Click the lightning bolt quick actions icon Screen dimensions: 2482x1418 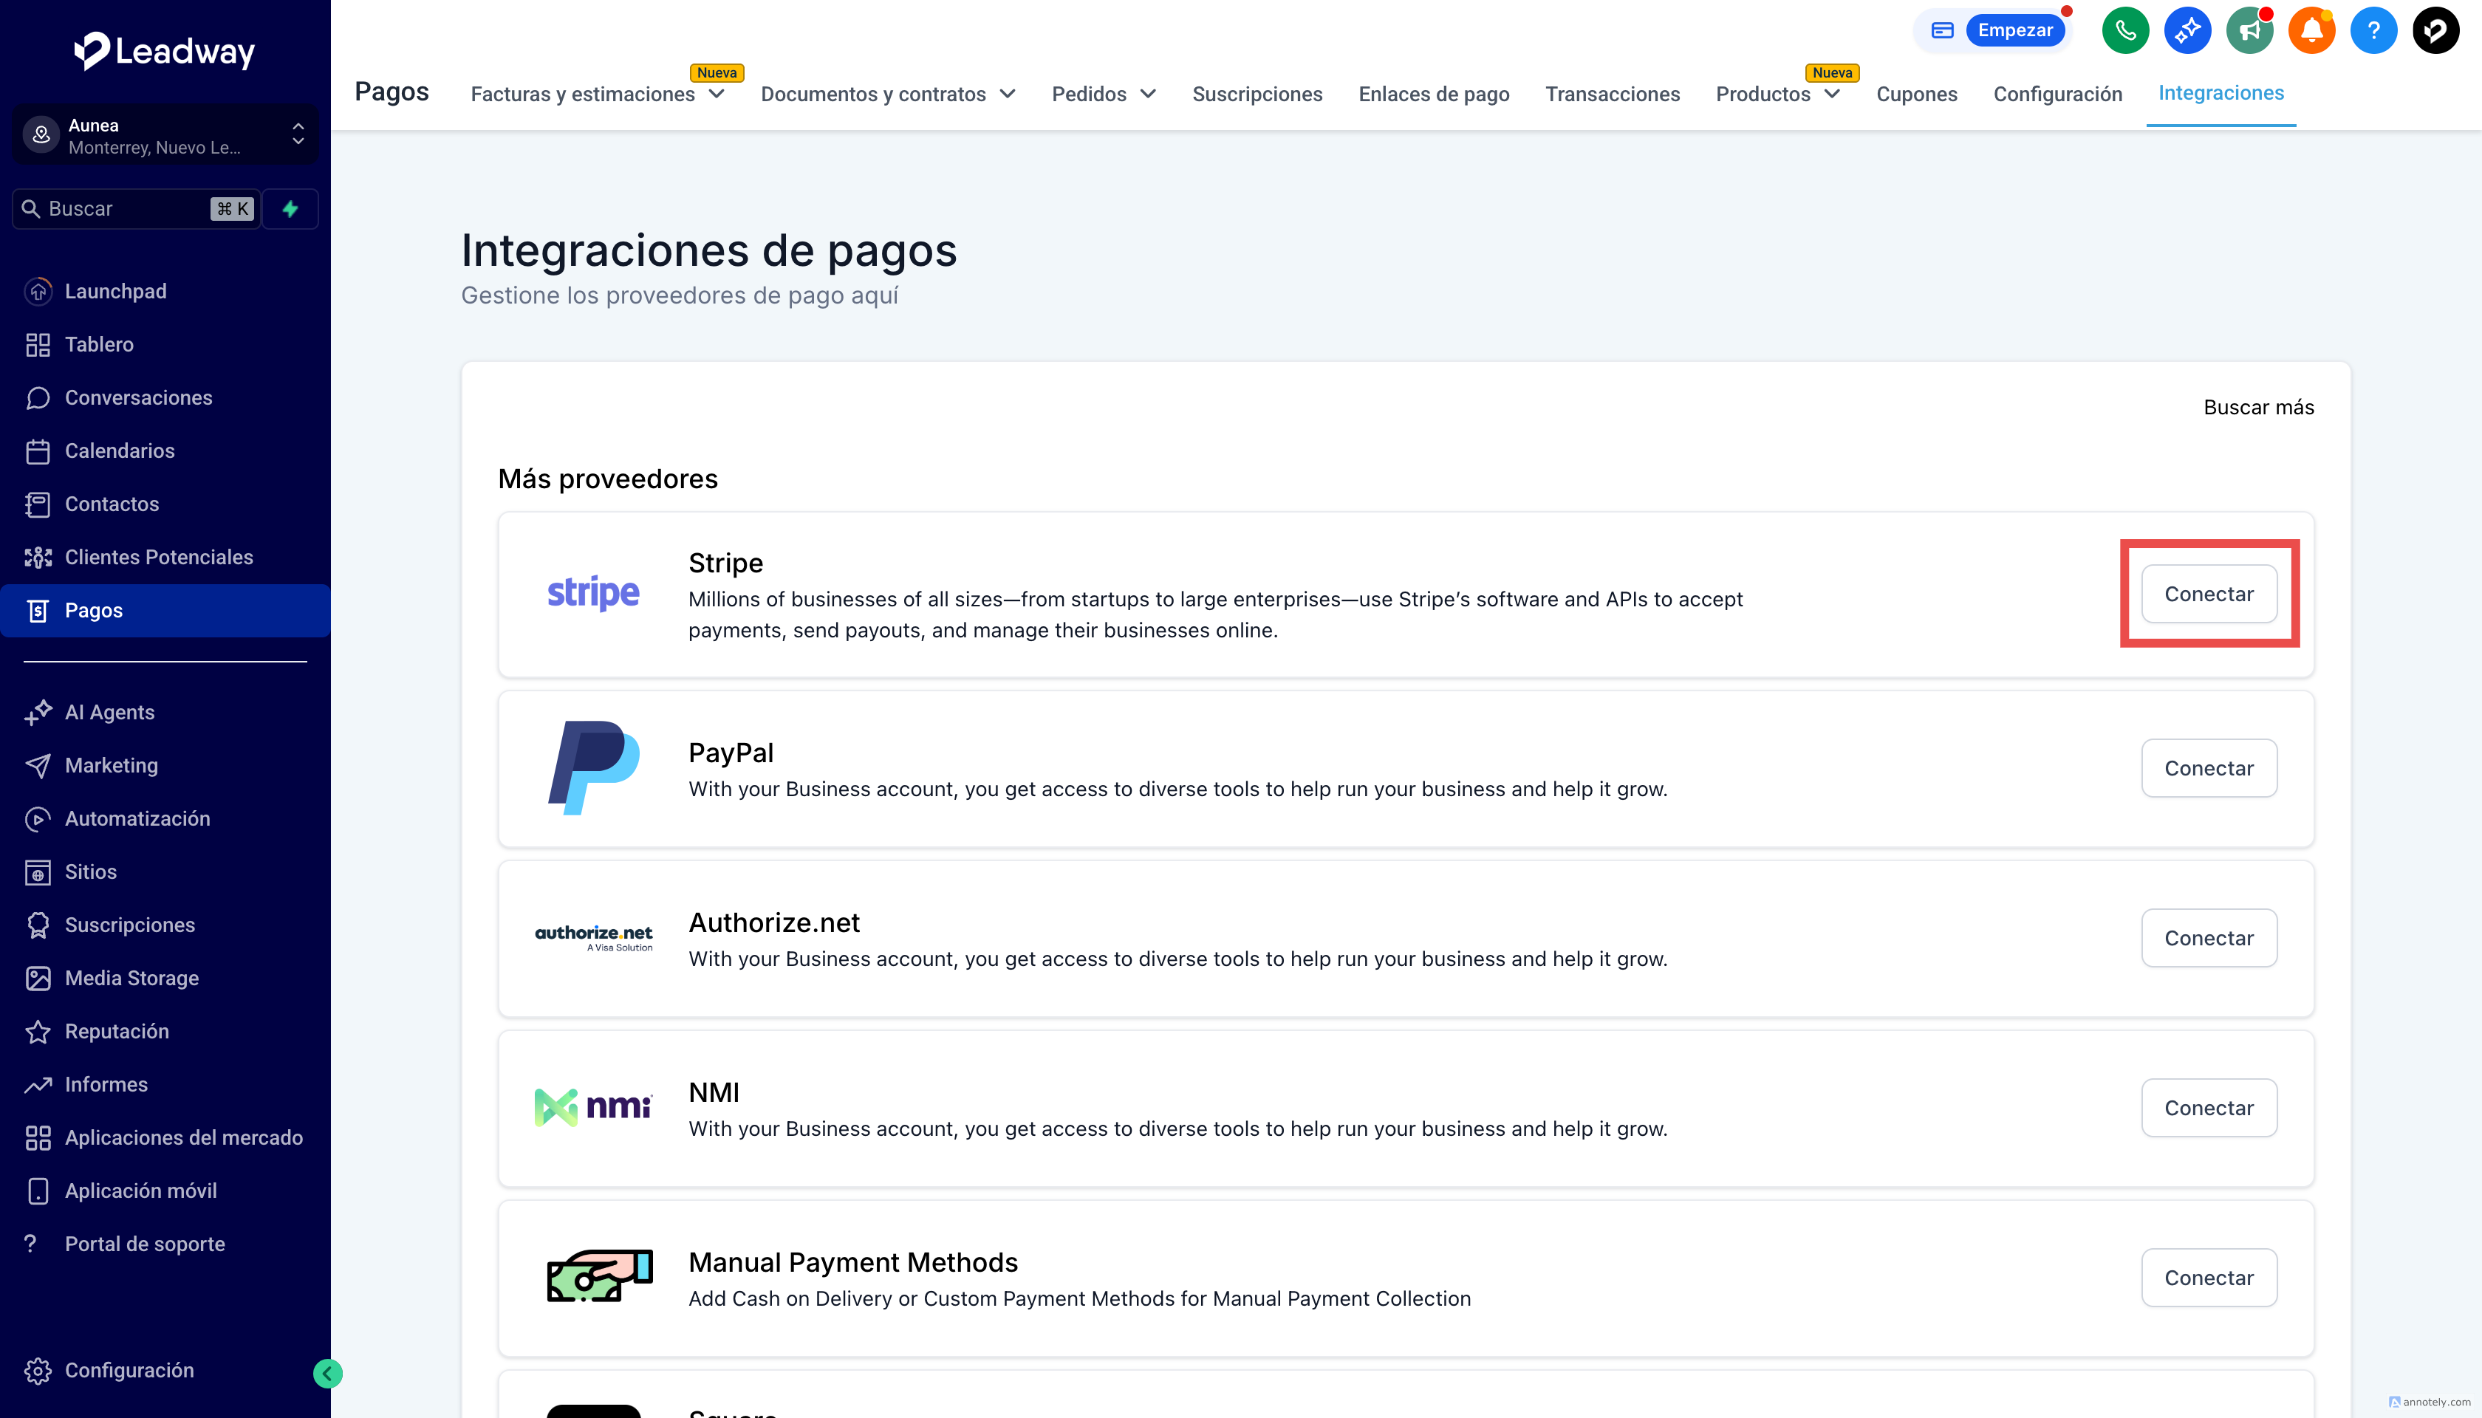point(290,208)
